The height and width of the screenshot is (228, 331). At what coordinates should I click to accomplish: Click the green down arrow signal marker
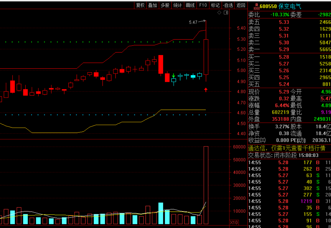pyautogui.click(x=174, y=76)
